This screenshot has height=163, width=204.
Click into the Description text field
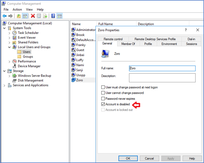tap(162, 78)
